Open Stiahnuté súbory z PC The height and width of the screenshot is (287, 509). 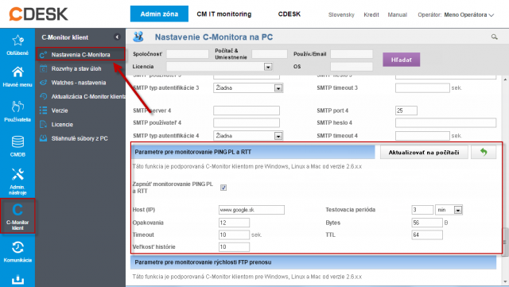[80, 138]
